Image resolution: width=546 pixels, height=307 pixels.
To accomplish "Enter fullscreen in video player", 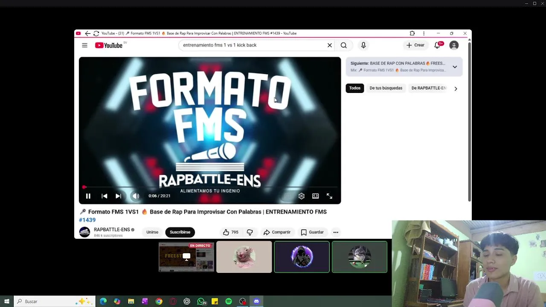I will (x=329, y=196).
